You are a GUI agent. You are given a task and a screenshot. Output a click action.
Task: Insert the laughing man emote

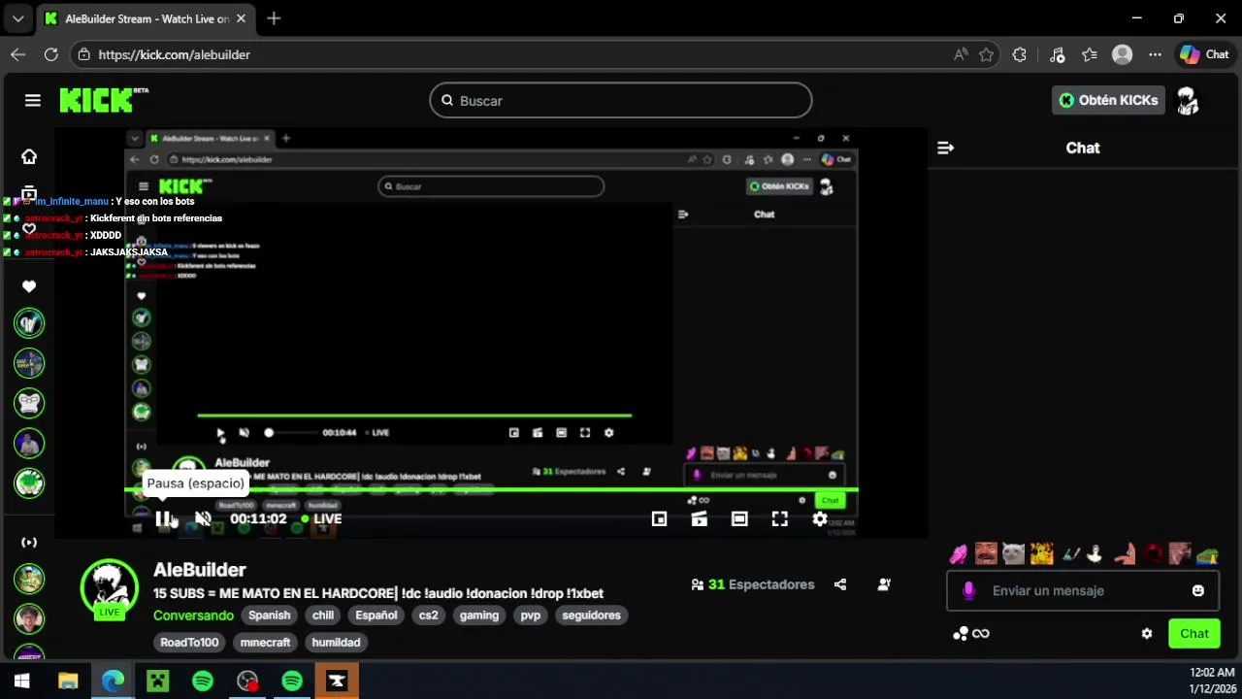[x=986, y=554]
